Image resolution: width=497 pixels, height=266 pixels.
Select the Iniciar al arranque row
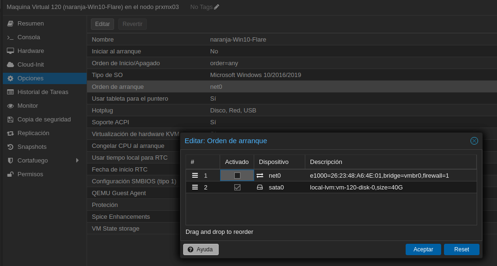click(x=292, y=51)
